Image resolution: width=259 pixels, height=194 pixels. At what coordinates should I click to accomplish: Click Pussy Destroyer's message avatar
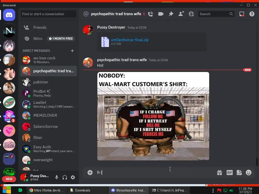point(88,30)
